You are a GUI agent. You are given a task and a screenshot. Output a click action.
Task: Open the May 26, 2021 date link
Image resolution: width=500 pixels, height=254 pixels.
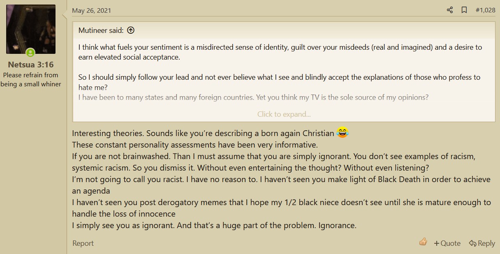tap(92, 10)
